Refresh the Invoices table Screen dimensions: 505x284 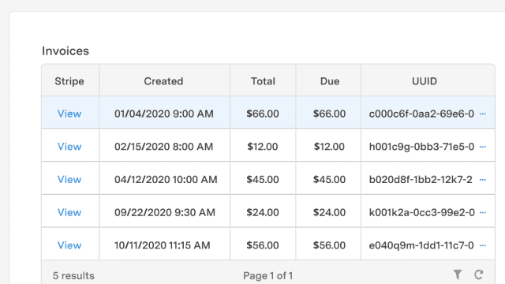tap(479, 275)
